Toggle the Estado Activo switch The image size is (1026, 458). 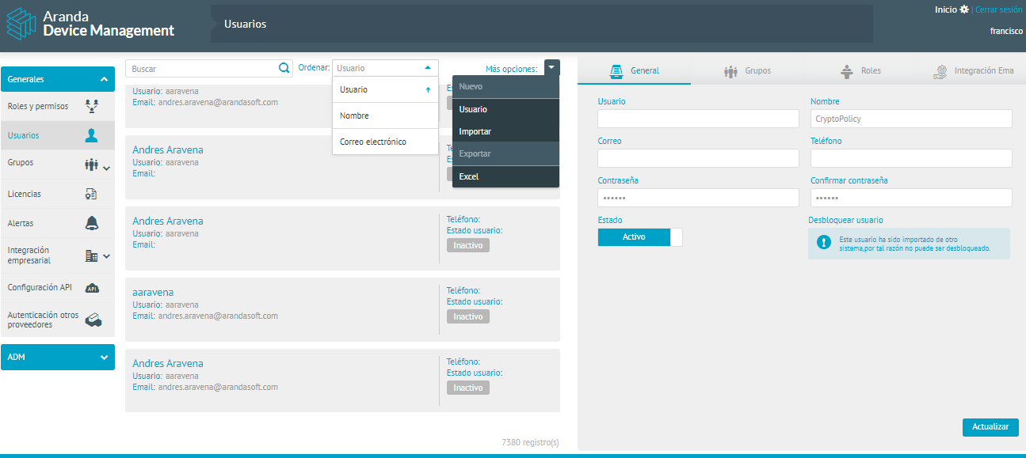[x=639, y=237]
